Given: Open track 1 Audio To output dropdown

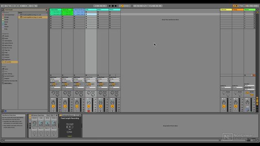Looking at the screenshot, I should (56, 88).
